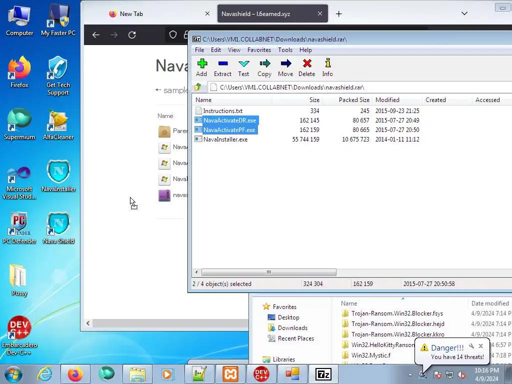Viewport: 512px width, 384px height.
Task: Open Windows Media Player from taskbar
Action: (168, 374)
